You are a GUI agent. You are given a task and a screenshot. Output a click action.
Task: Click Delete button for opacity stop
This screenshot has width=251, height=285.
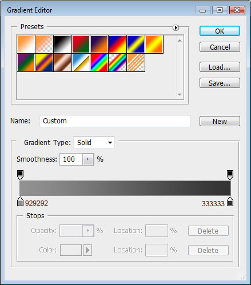coord(208,231)
